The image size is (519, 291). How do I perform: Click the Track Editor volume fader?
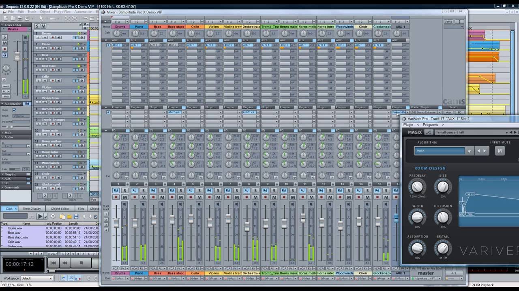(x=17, y=57)
